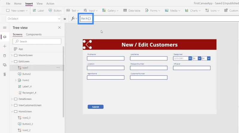This screenshot has height=133, width=239.
Task: Insert a Data table control
Action: (x=132, y=10)
